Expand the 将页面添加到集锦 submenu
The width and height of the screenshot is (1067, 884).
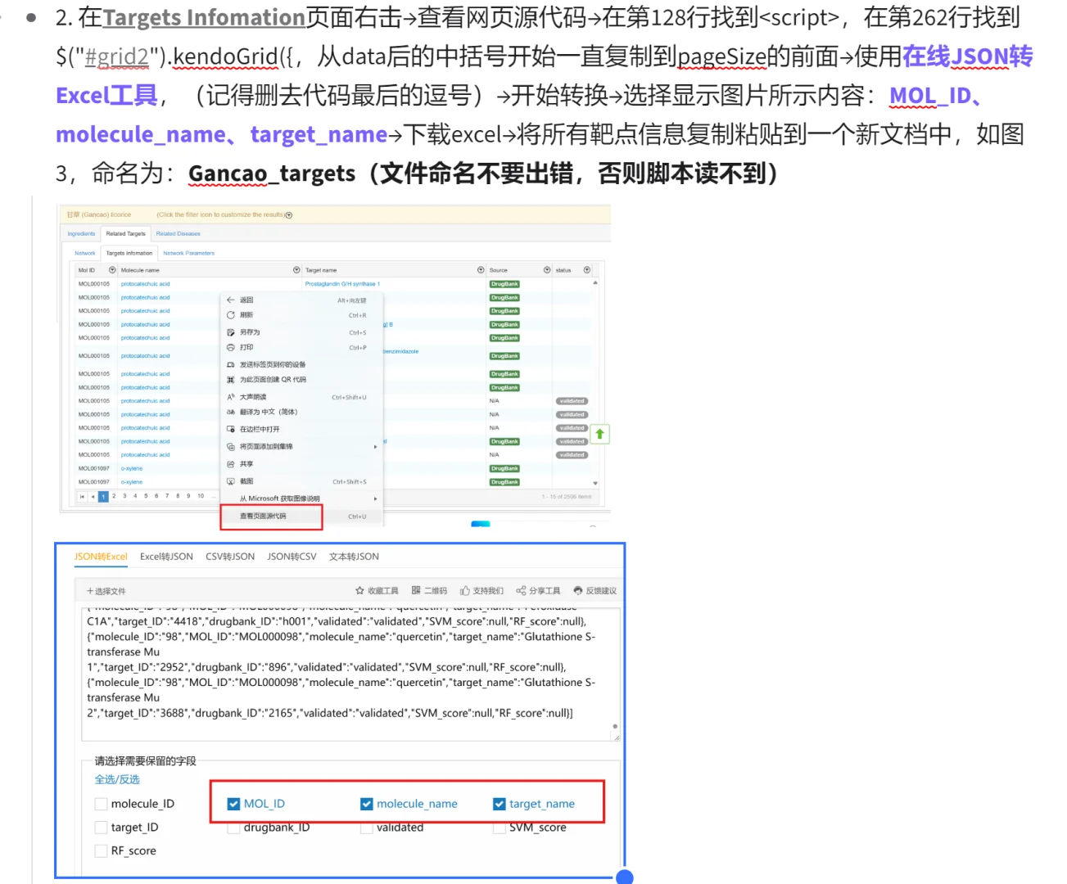[375, 446]
